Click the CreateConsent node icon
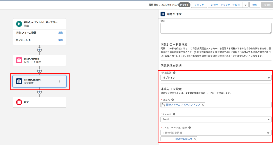This screenshot has width=273, height=145. pyautogui.click(x=19, y=81)
